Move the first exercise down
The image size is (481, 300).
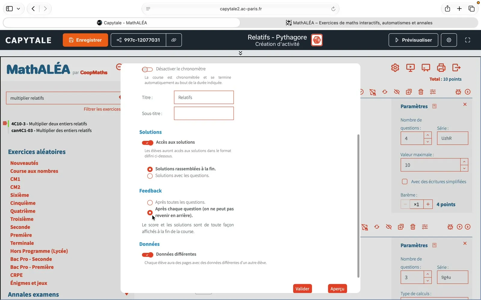(x=467, y=92)
